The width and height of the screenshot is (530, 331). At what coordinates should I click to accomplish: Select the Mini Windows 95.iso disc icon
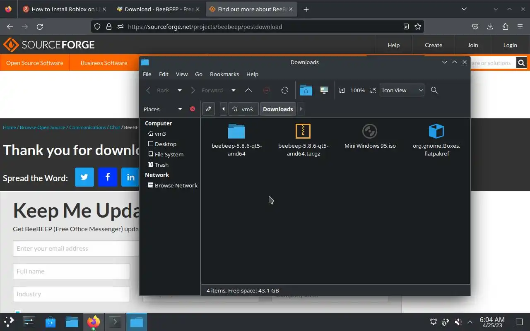coord(370,131)
